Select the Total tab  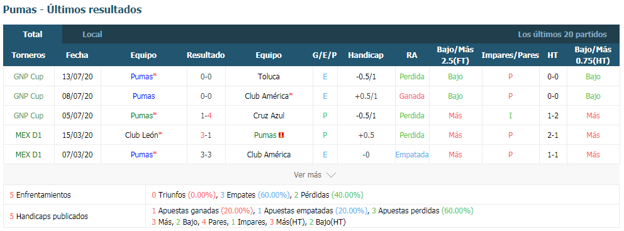tap(33, 34)
